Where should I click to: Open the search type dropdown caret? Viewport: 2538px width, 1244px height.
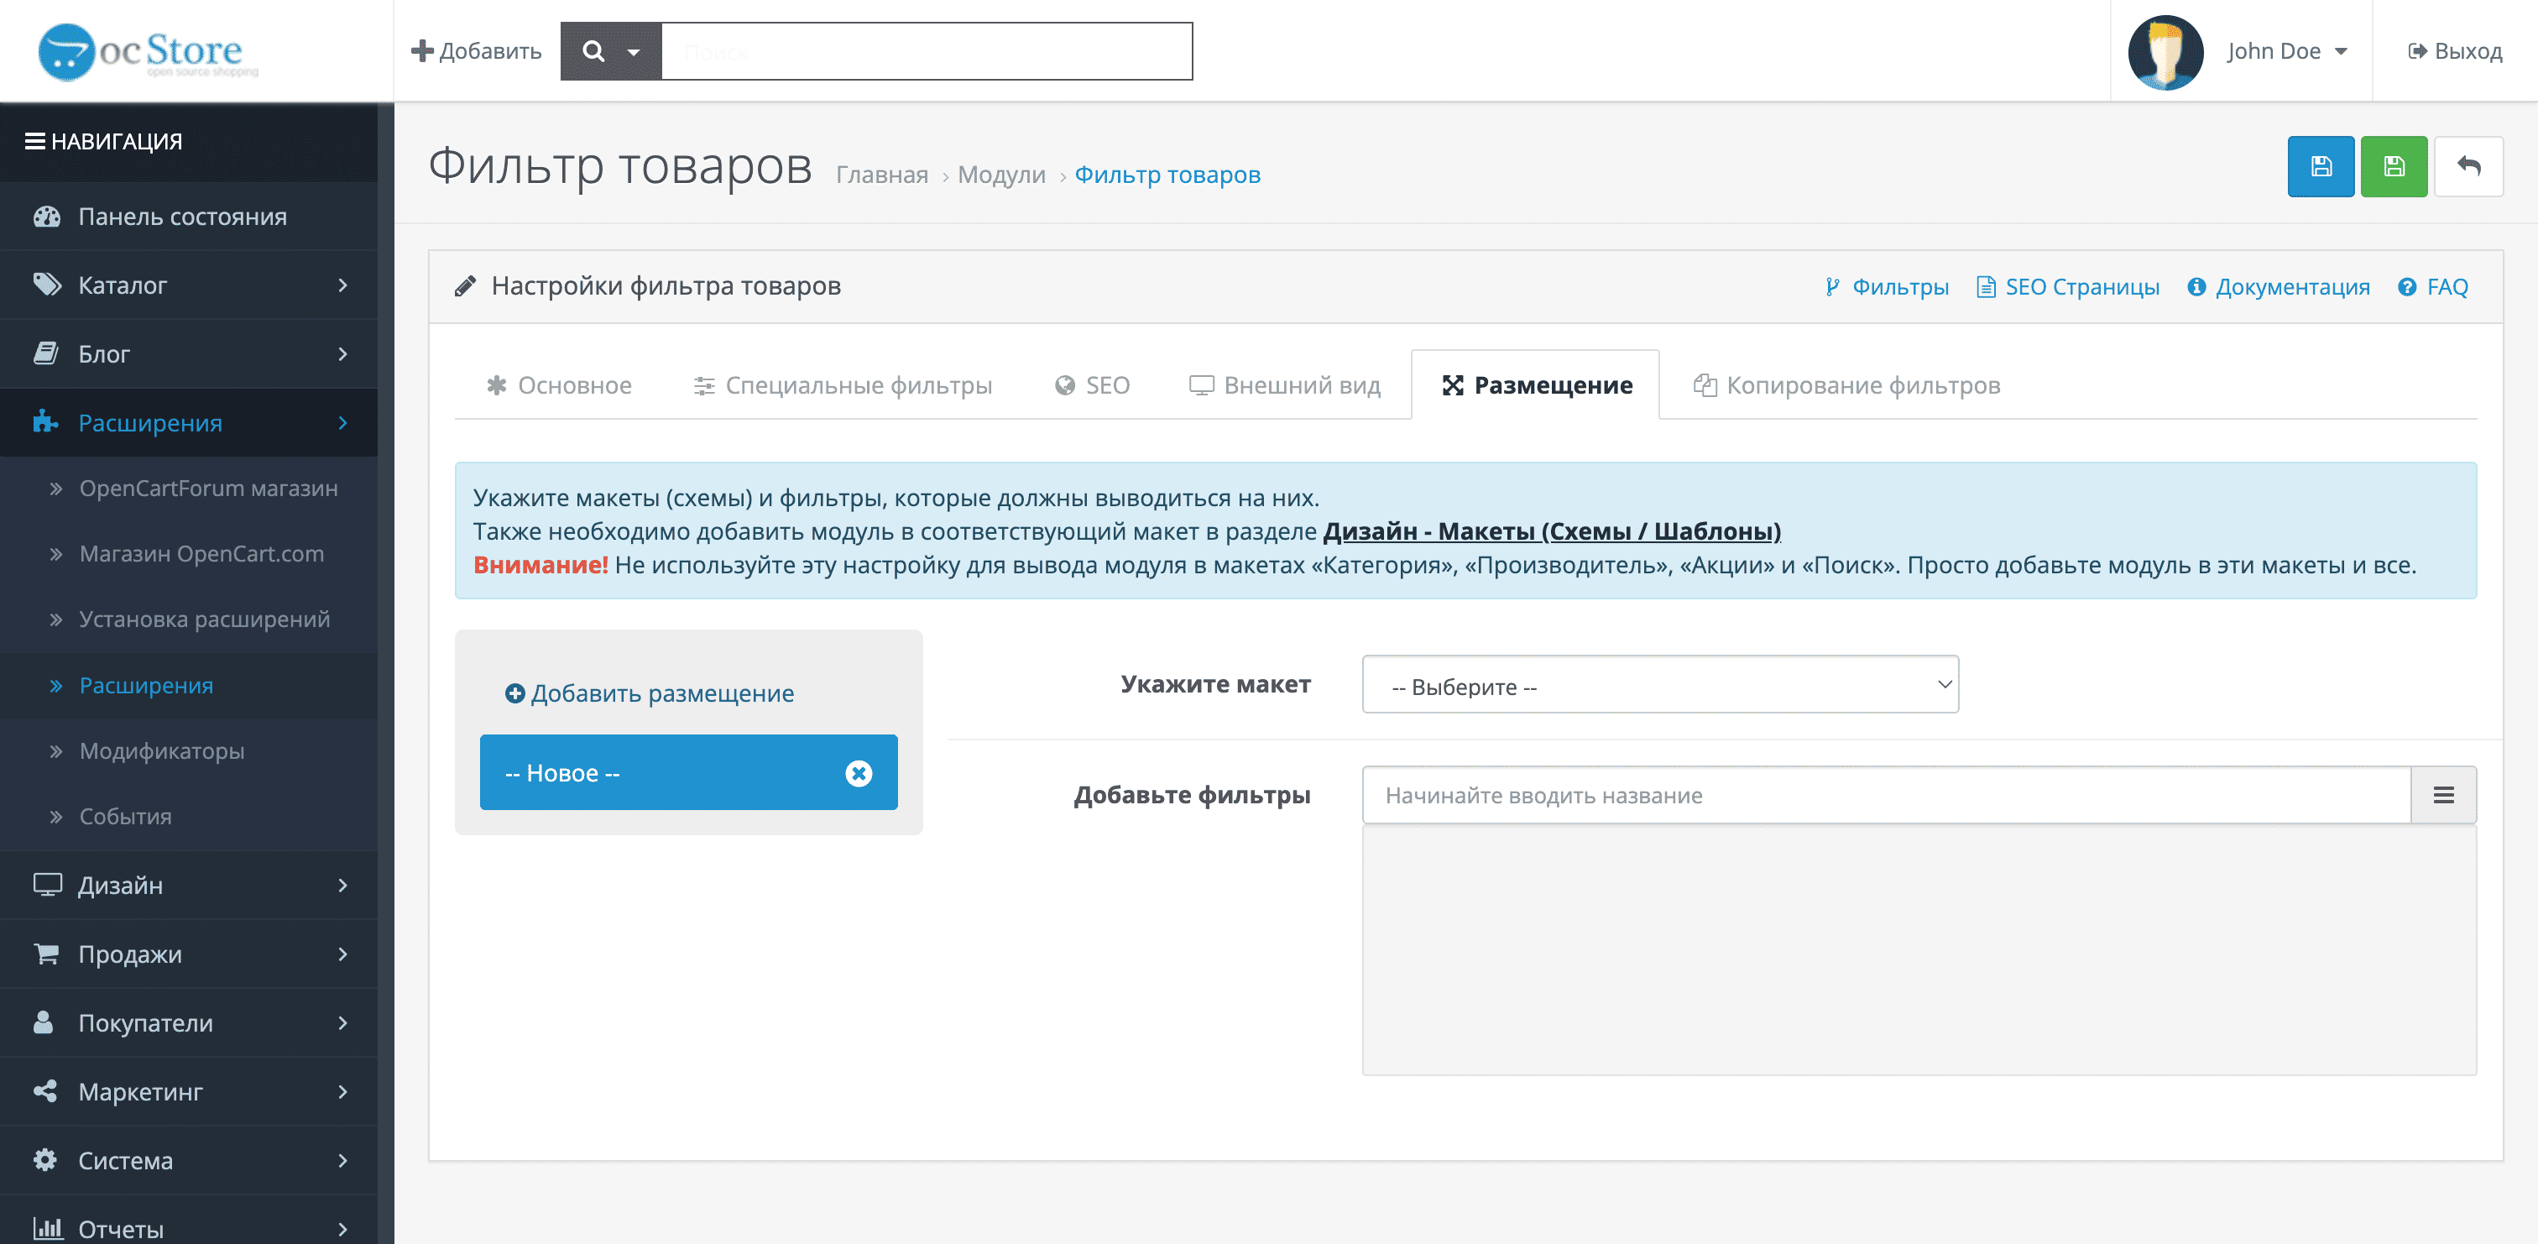pyautogui.click(x=634, y=52)
